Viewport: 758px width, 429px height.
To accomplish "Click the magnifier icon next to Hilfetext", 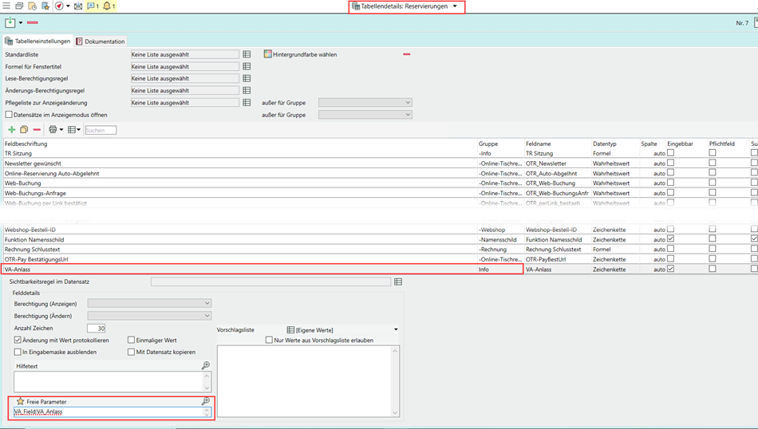I will tap(206, 365).
